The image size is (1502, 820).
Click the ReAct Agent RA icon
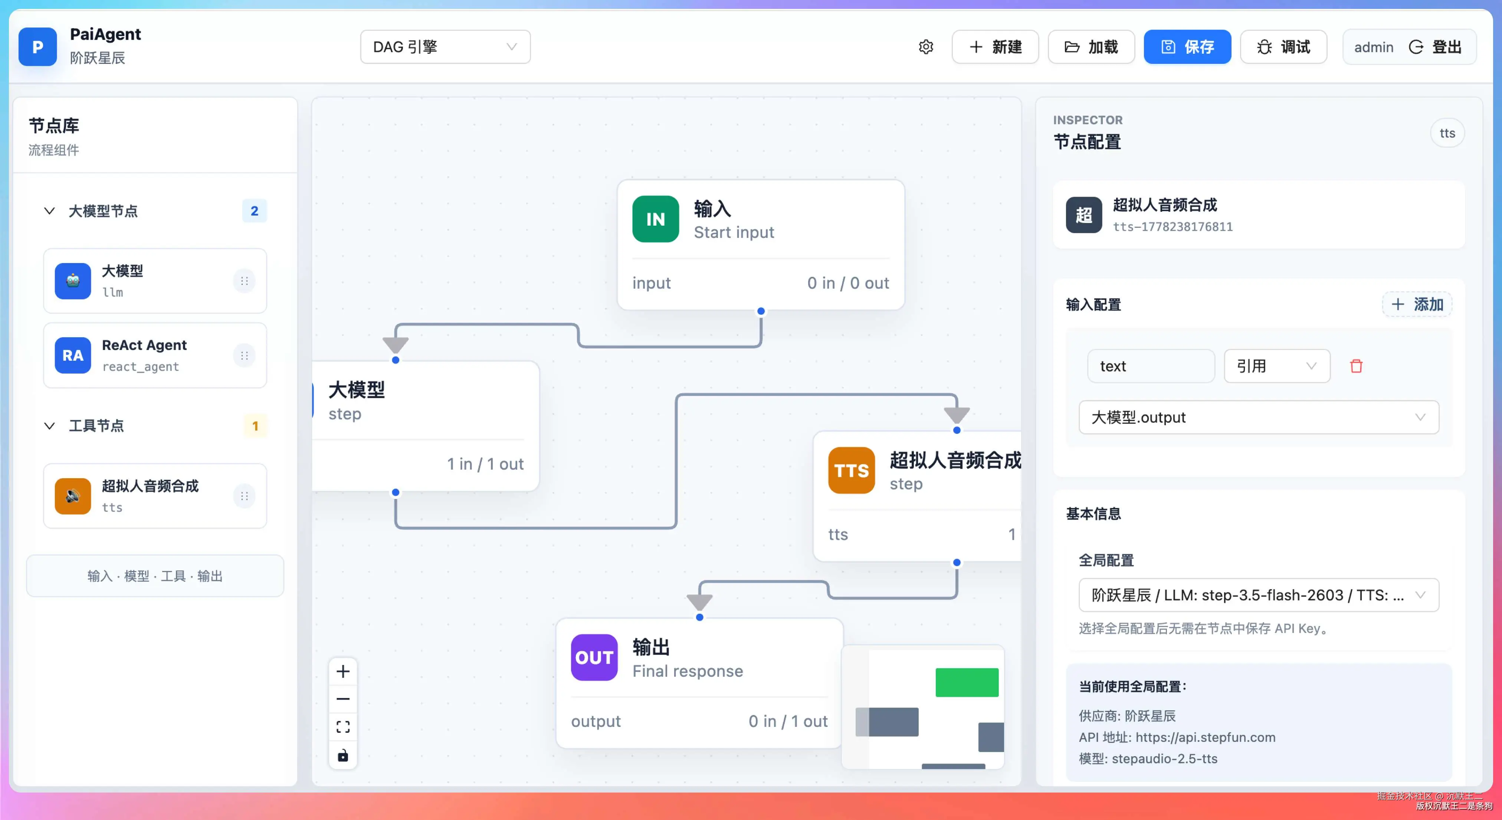pyautogui.click(x=73, y=355)
